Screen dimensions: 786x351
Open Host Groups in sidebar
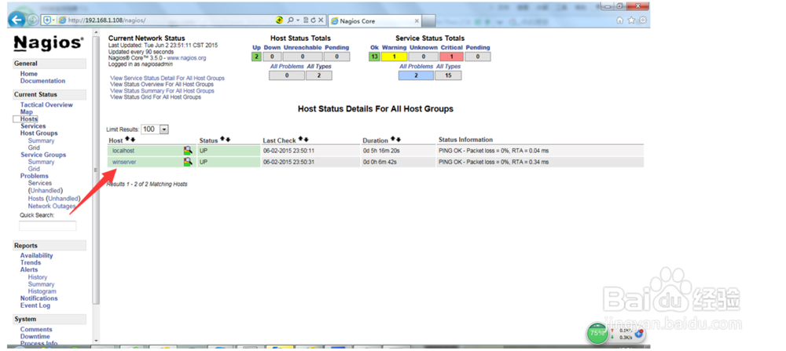pos(39,133)
